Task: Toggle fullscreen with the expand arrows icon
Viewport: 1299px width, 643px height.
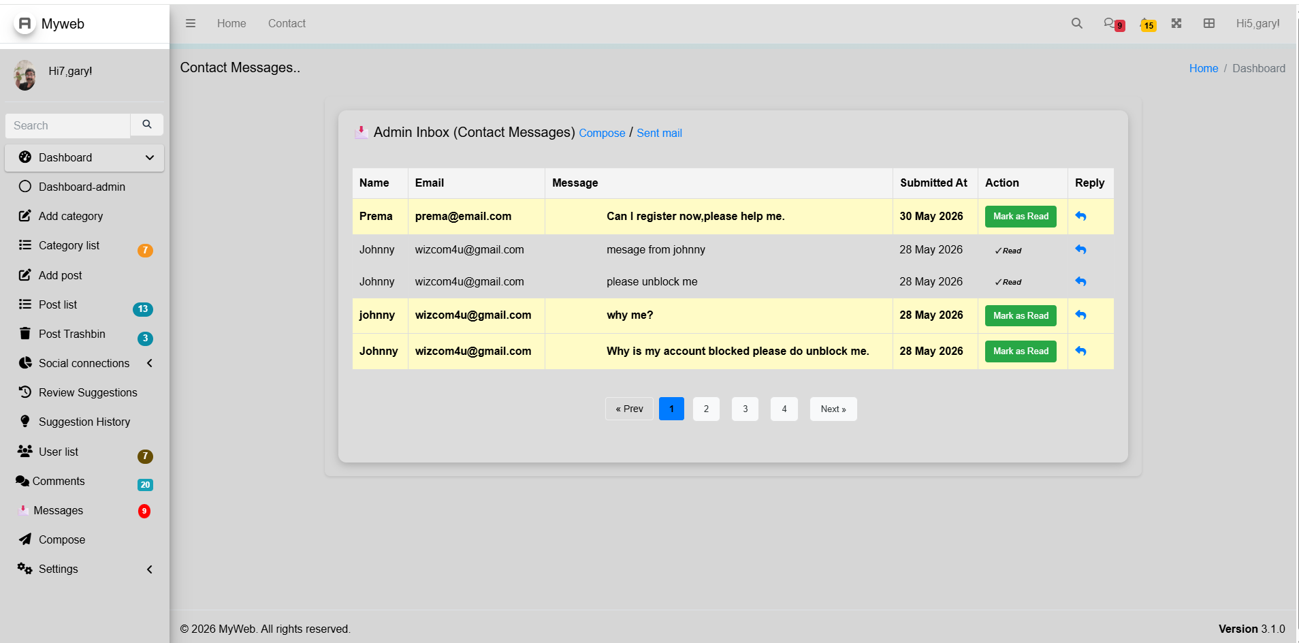Action: pos(1176,23)
